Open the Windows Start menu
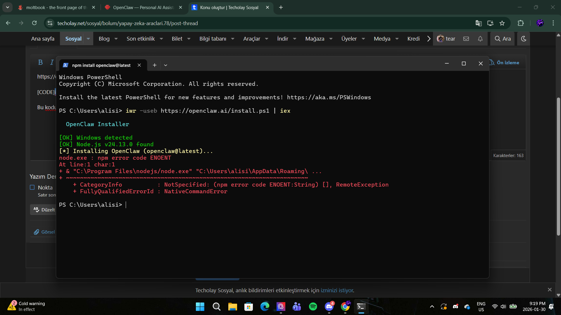 (200, 307)
